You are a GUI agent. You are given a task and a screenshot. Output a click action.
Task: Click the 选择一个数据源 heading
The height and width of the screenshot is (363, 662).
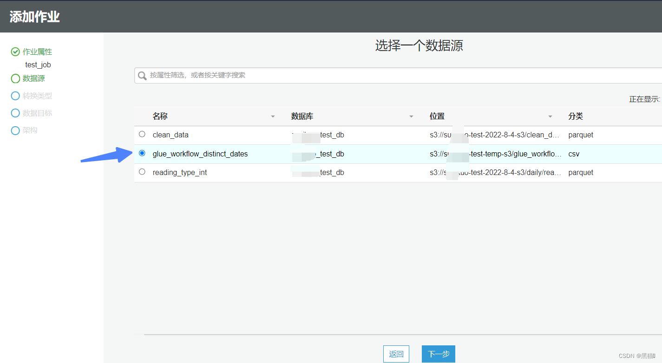[x=419, y=45]
